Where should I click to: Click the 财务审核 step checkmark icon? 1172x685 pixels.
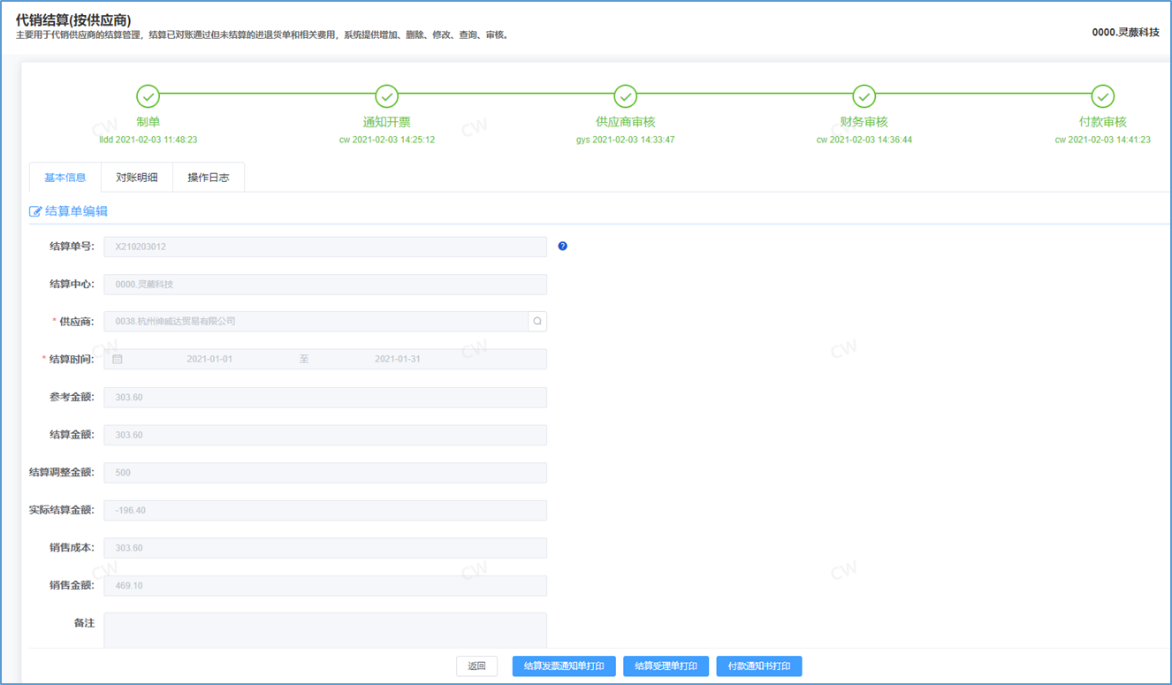864,96
